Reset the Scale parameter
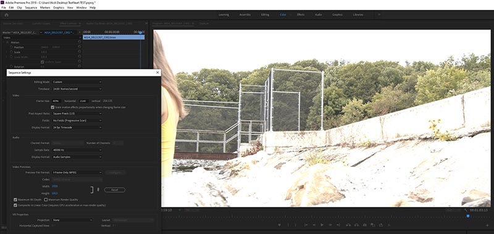Viewport: 494px width, 234px height. pos(80,52)
